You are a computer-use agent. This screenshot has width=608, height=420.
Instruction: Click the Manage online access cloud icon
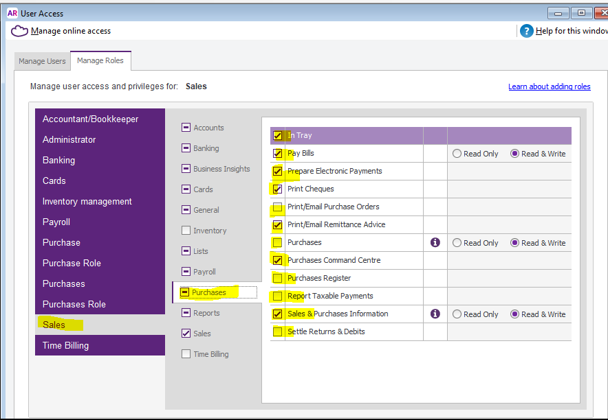pos(20,31)
